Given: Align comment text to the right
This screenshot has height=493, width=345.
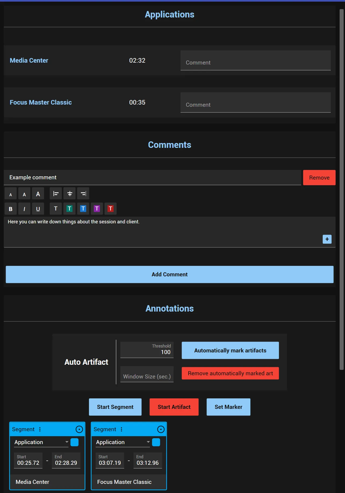Looking at the screenshot, I should (x=83, y=194).
